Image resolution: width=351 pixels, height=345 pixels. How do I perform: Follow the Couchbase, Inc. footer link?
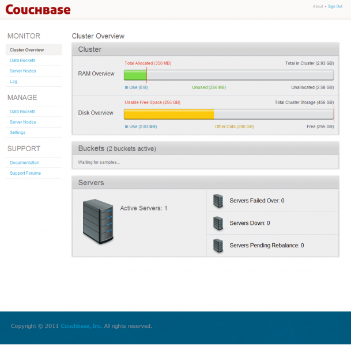coord(81,326)
